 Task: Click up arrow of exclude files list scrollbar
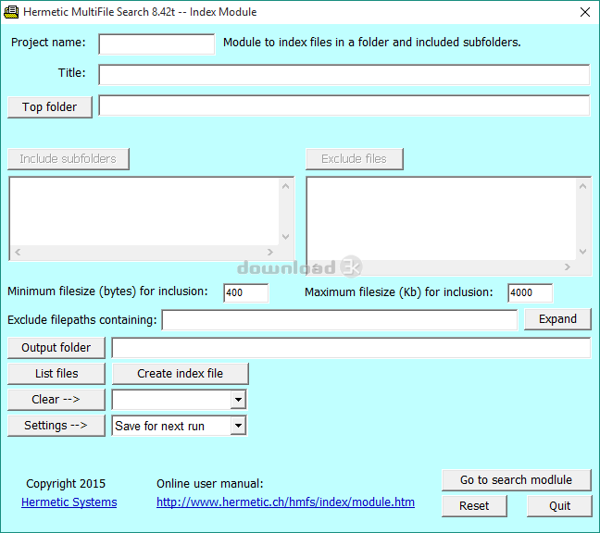(582, 186)
